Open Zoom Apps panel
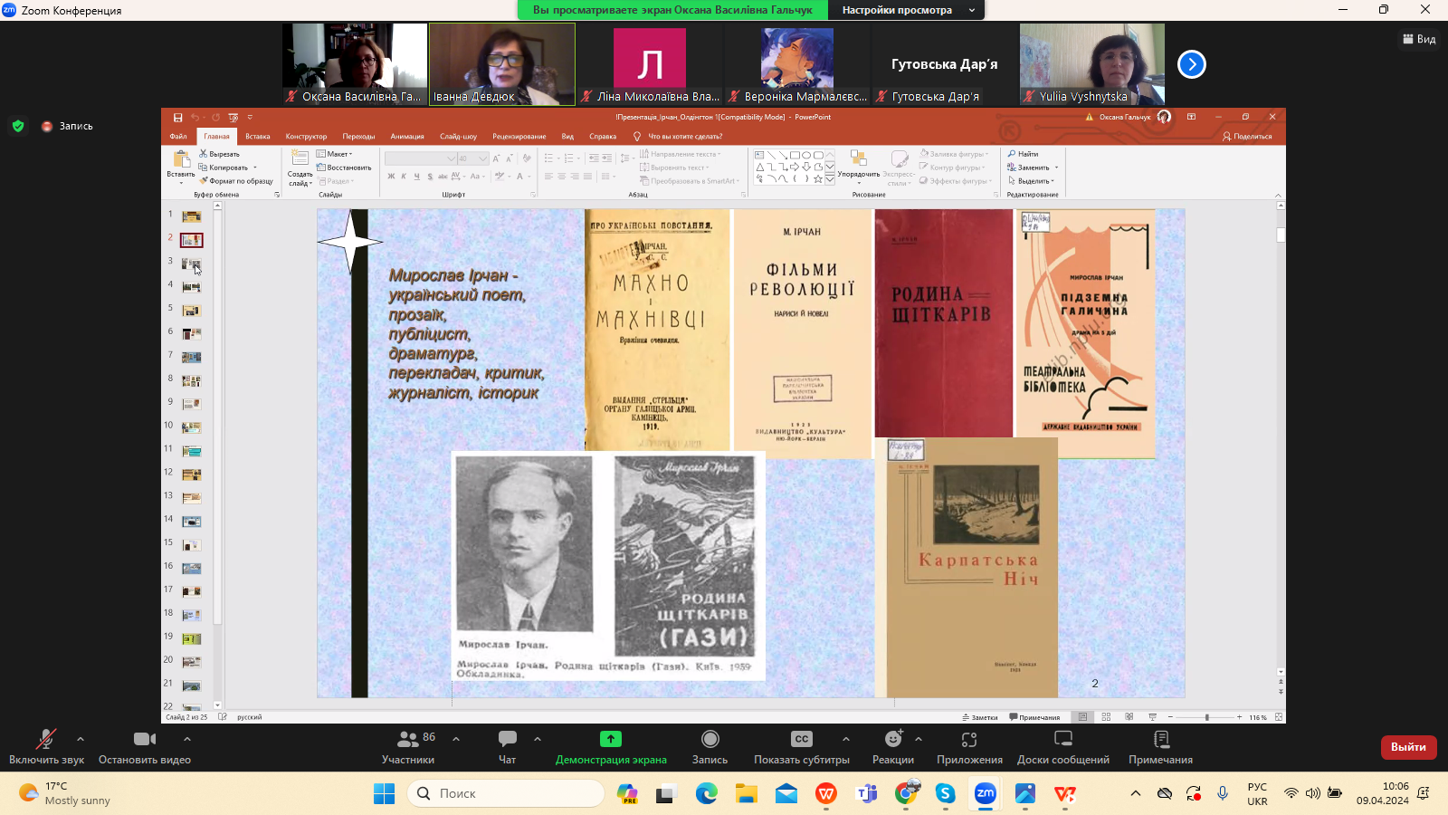Image resolution: width=1448 pixels, height=815 pixels. pyautogui.click(x=969, y=739)
